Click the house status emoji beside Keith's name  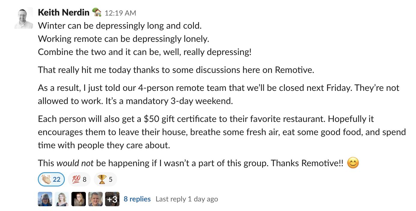97,12
